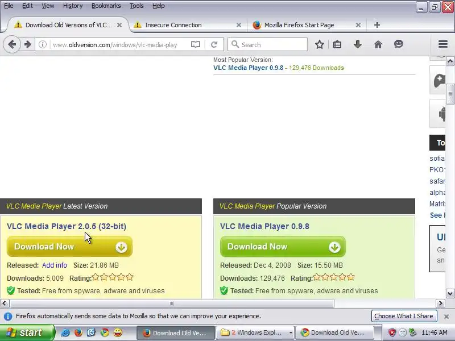
Task: Open the smiley chat toolbar icon
Action: [x=399, y=44]
